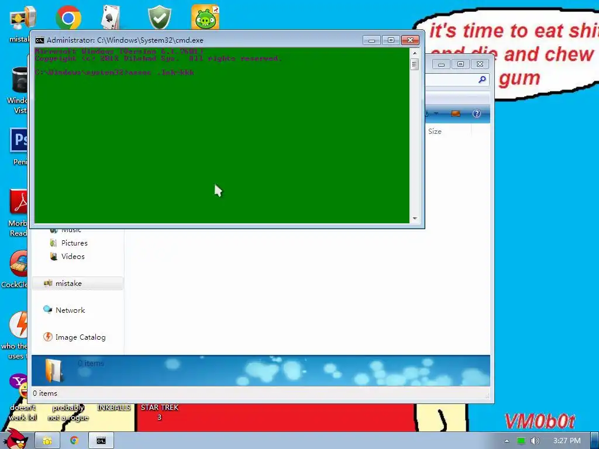The height and width of the screenshot is (449, 599).
Task: Open the 3:27 PM taskbar clock
Action: pos(566,441)
